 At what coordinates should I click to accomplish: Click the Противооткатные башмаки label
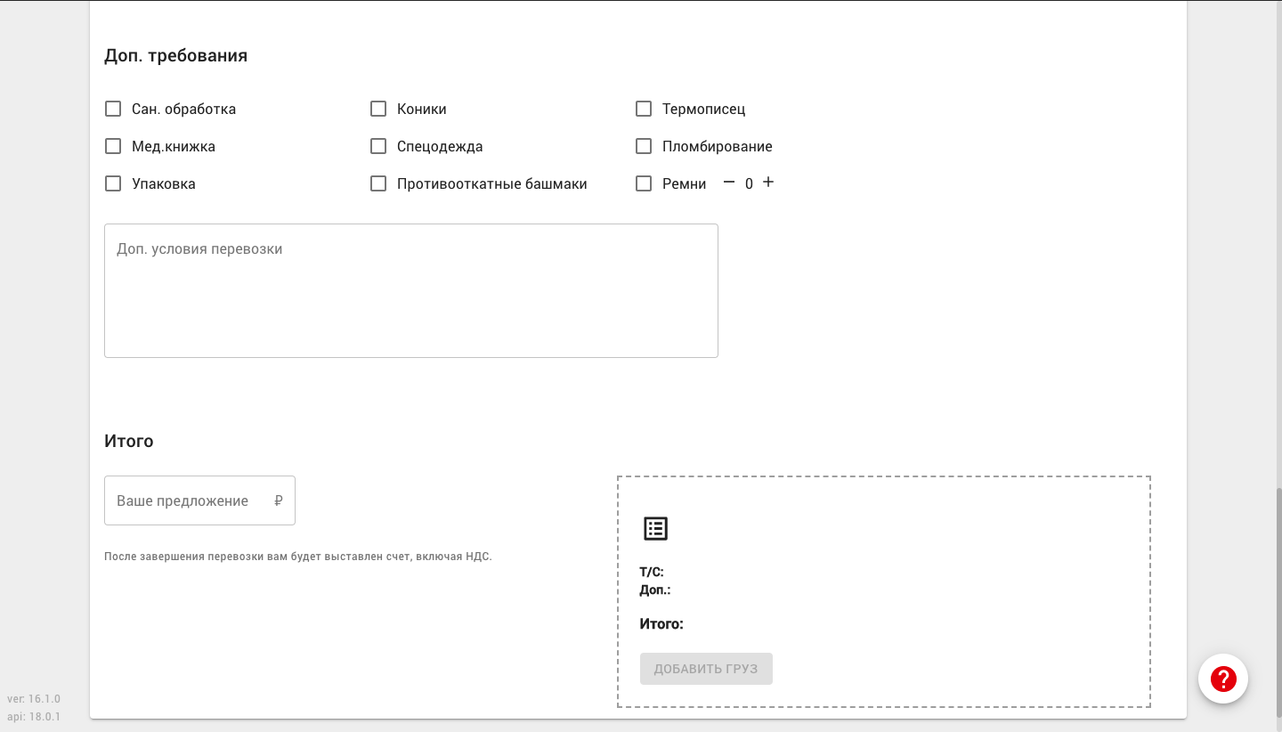(491, 183)
